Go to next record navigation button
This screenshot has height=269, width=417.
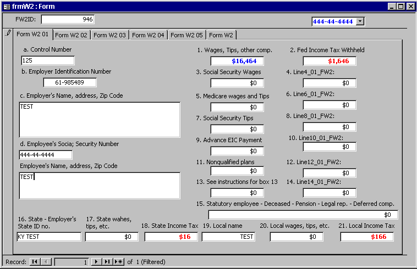coord(96,262)
